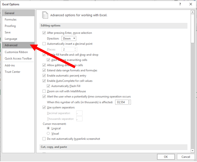Click the stepper arrows beside 33,554
Image resolution: width=197 pixels, height=162 pixels.
129,102
